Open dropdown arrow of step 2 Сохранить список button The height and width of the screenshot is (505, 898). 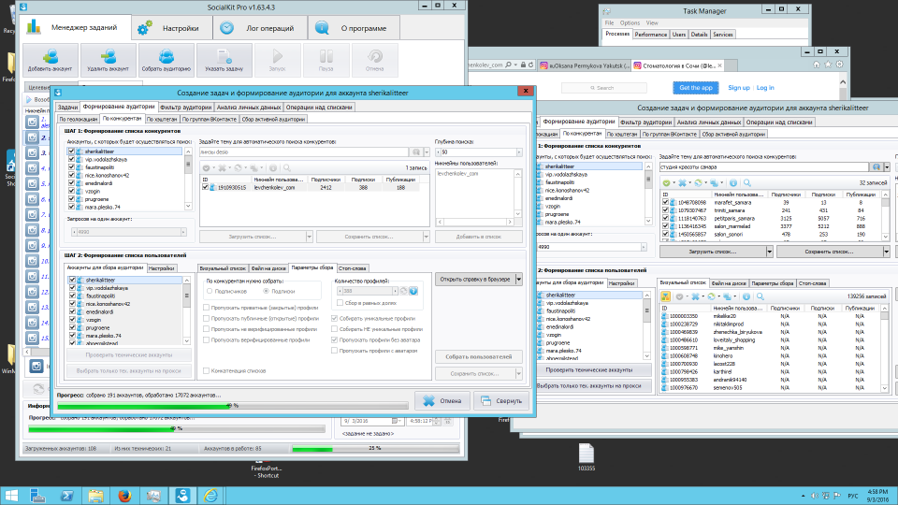(519, 374)
